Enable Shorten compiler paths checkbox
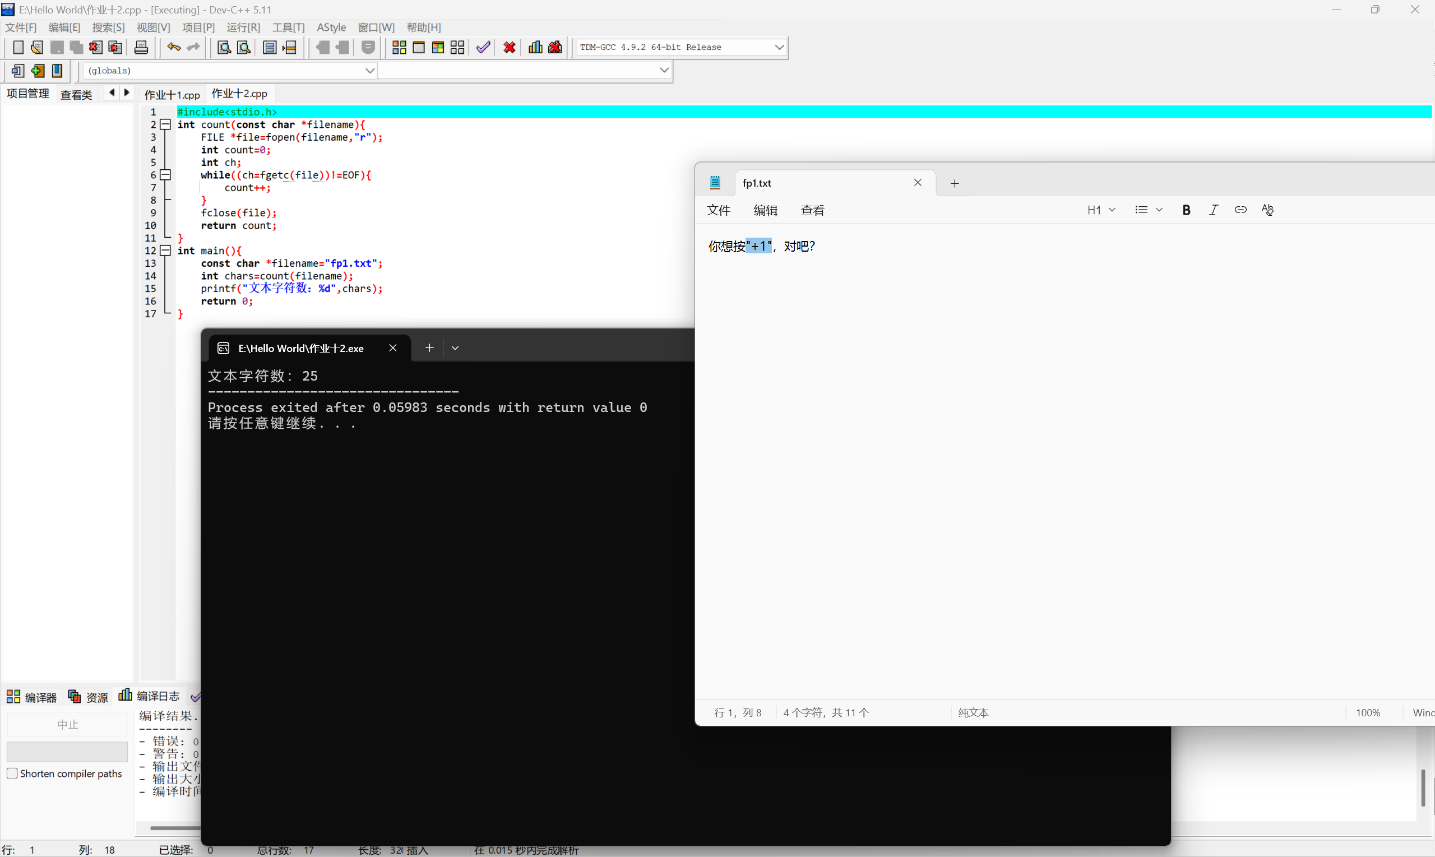Screen dimensions: 1435x857 click(x=12, y=773)
